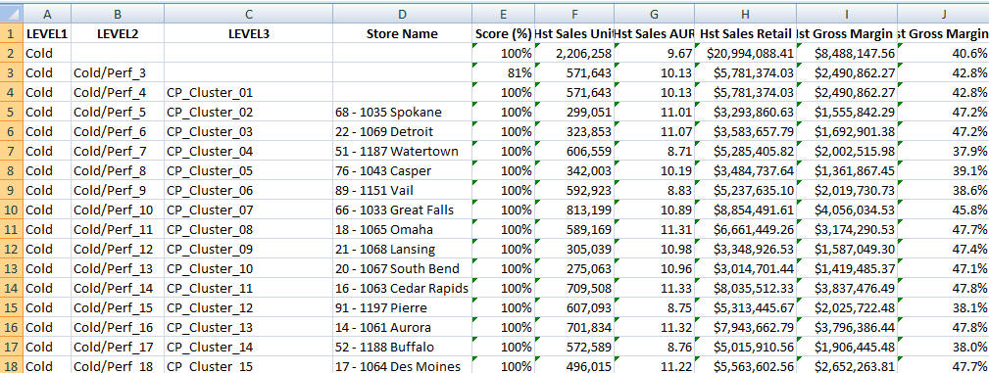Click the $4,056,034.53 gross margin cell
The width and height of the screenshot is (989, 373).
pyautogui.click(x=847, y=210)
